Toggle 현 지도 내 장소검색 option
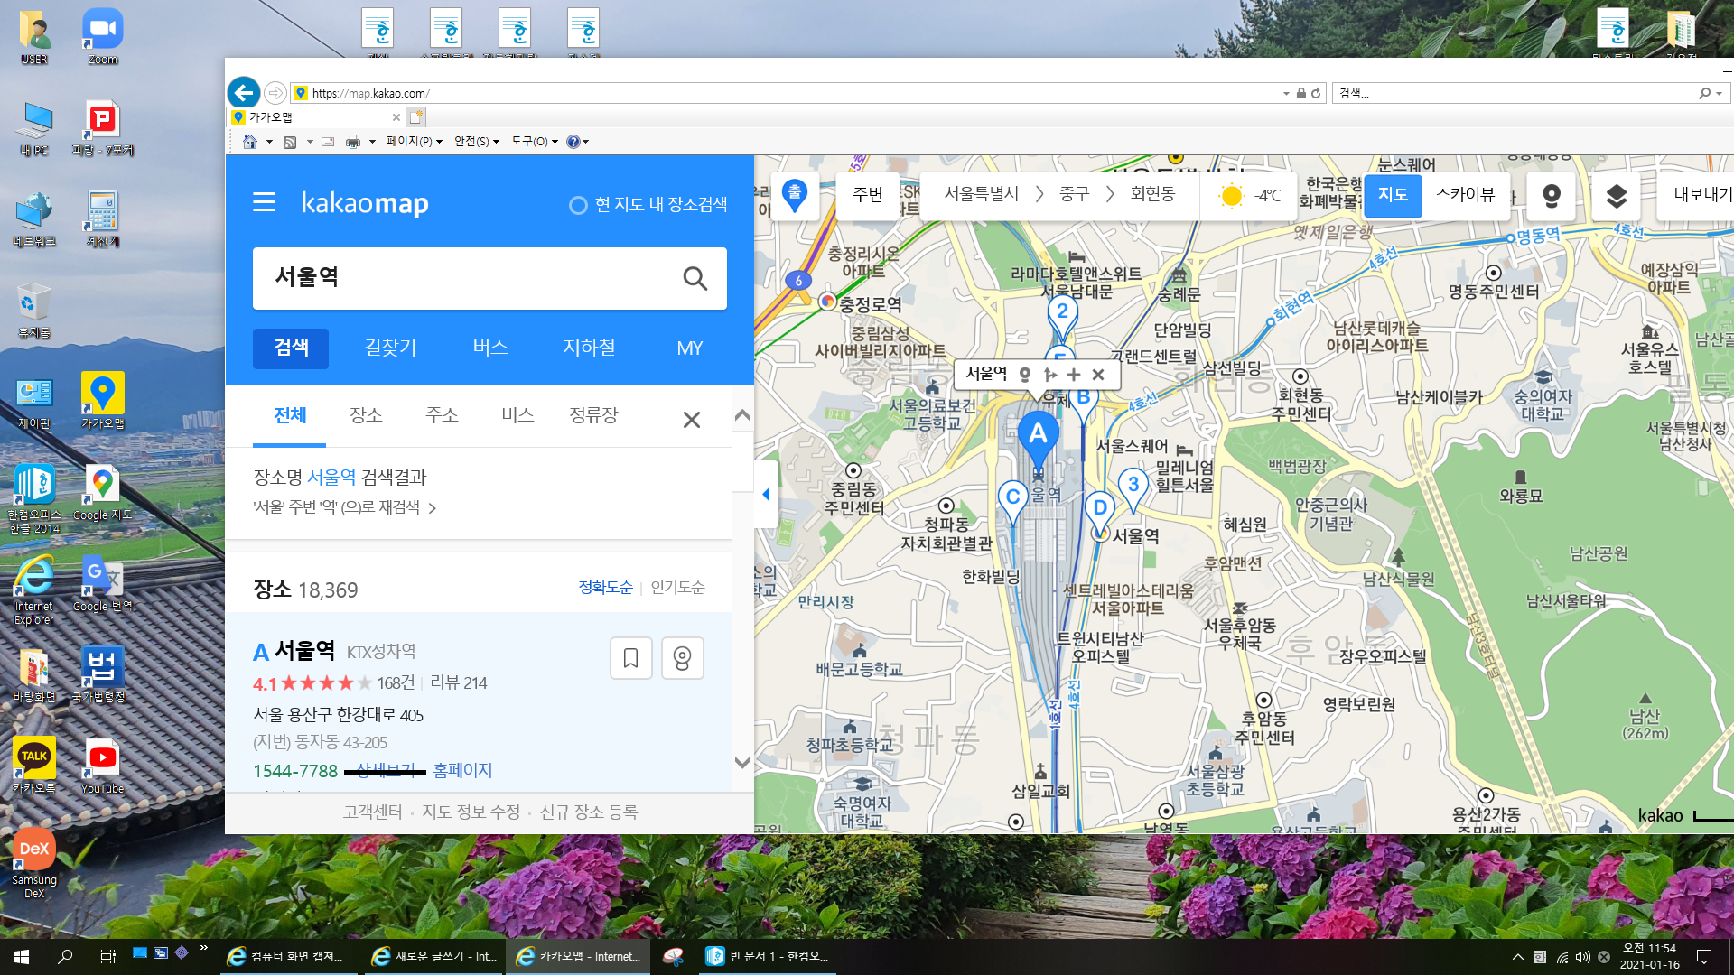The width and height of the screenshot is (1734, 975). point(648,205)
